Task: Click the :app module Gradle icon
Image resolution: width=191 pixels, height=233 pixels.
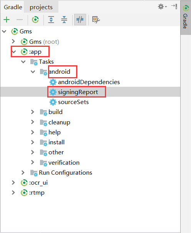Action: 24,52
